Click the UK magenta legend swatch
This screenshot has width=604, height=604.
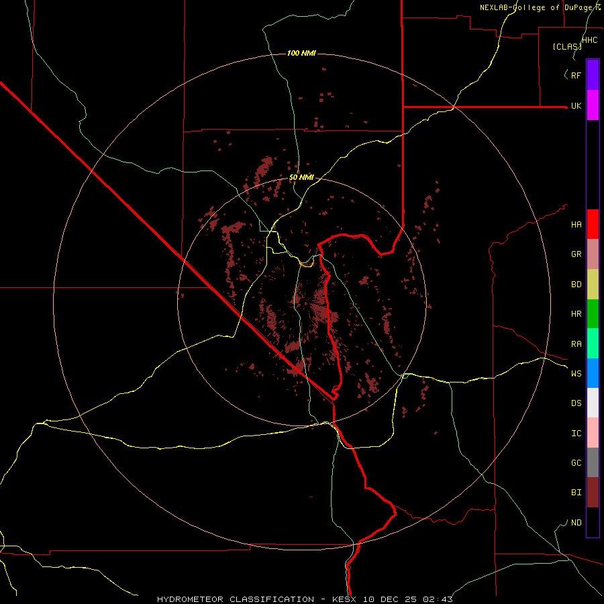tap(593, 105)
